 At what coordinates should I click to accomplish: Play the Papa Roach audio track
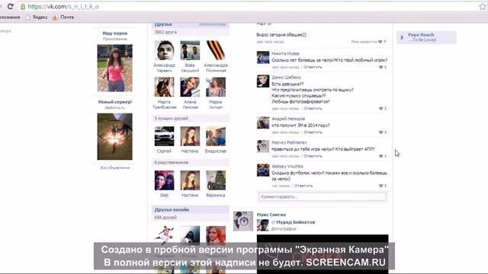[402, 37]
